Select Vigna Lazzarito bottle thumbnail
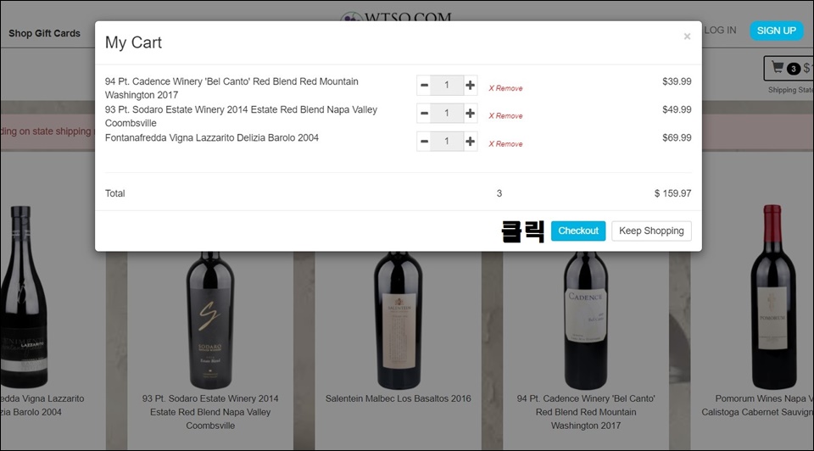This screenshot has height=451, width=814. (24, 297)
